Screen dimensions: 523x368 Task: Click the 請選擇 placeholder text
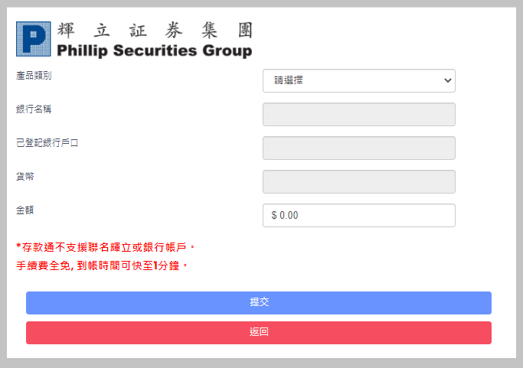click(x=289, y=80)
